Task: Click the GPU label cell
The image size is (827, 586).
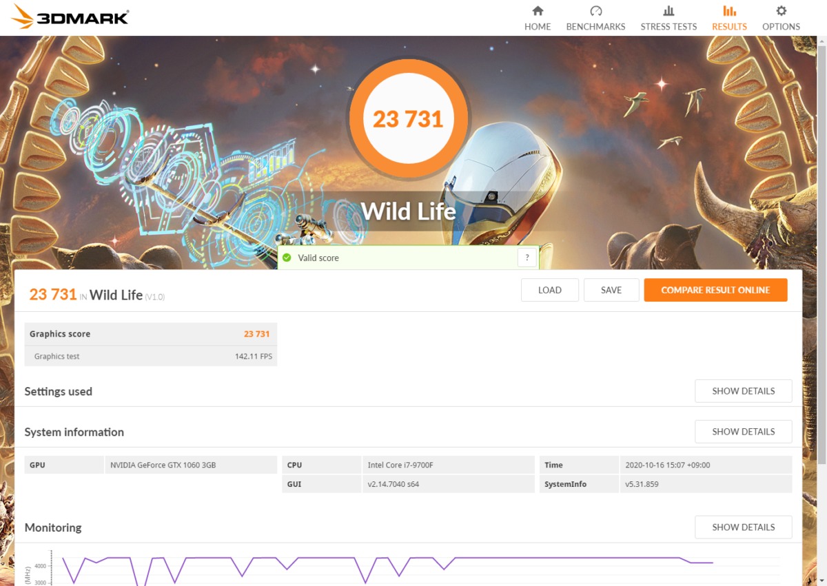Action: [x=64, y=465]
